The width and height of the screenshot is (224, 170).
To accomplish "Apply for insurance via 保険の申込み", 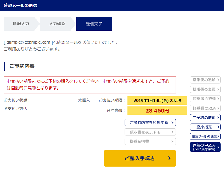I will click(205, 147).
